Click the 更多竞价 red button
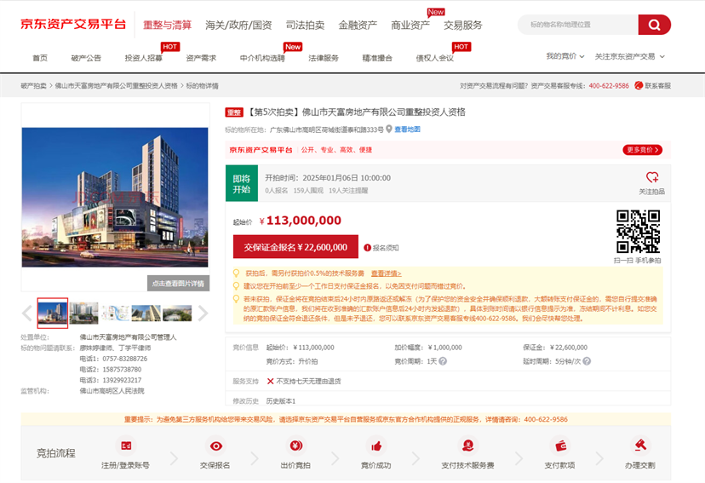Screen dimensions: 705x483 643,150
